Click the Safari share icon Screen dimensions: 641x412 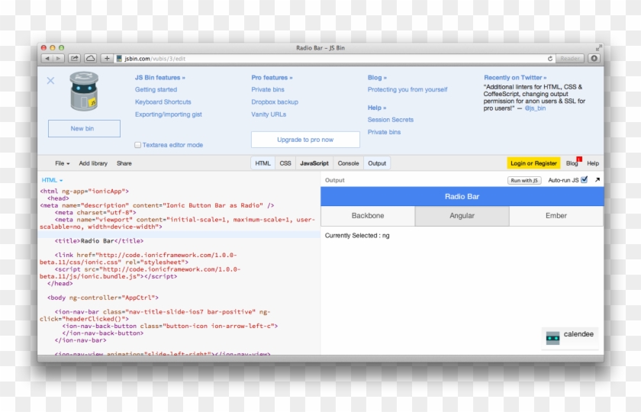pyautogui.click(x=74, y=58)
